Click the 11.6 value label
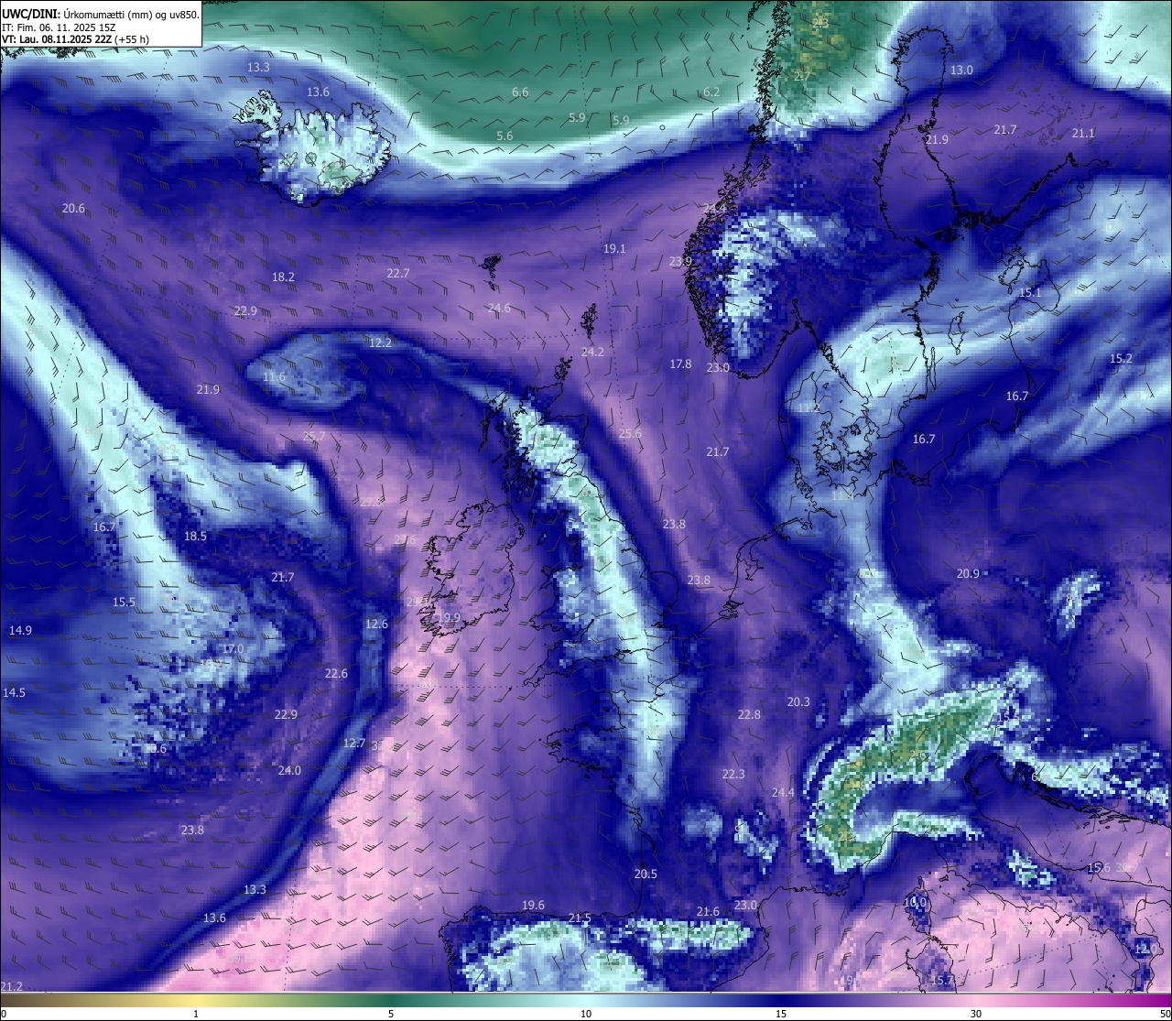The image size is (1172, 1021). coord(274,377)
